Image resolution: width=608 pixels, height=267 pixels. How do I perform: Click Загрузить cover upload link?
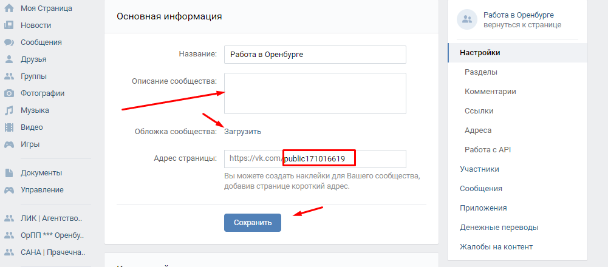(243, 131)
